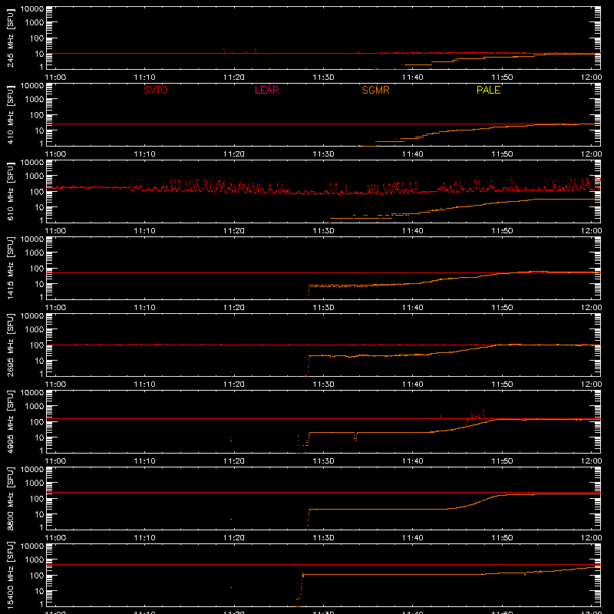The image size is (614, 614).
Task: Click 11:40 tick label under 4995 MHz panel
Action: (x=412, y=461)
